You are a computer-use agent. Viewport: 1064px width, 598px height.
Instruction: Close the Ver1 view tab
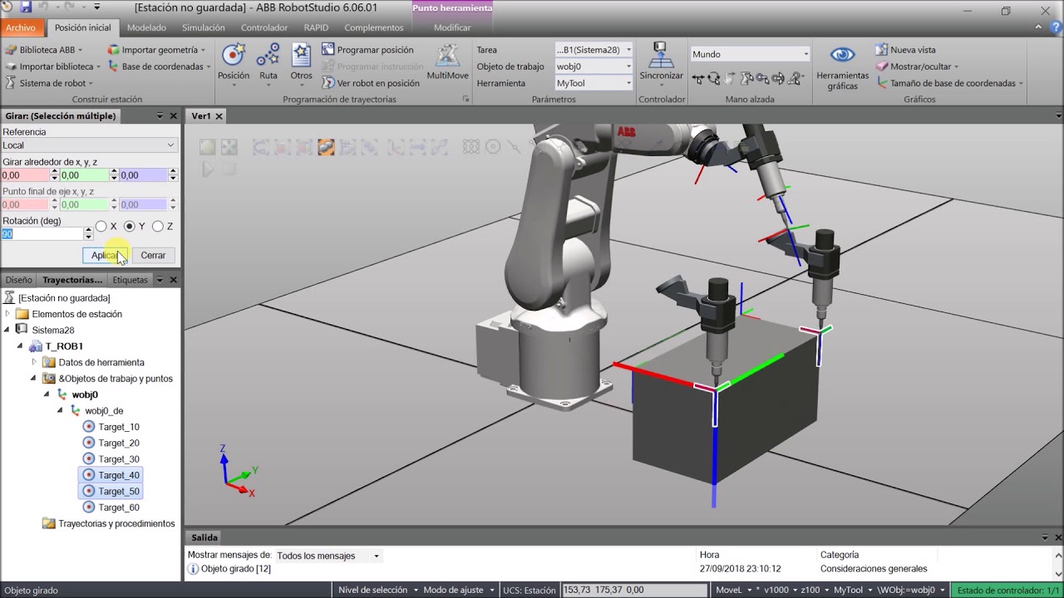point(219,116)
